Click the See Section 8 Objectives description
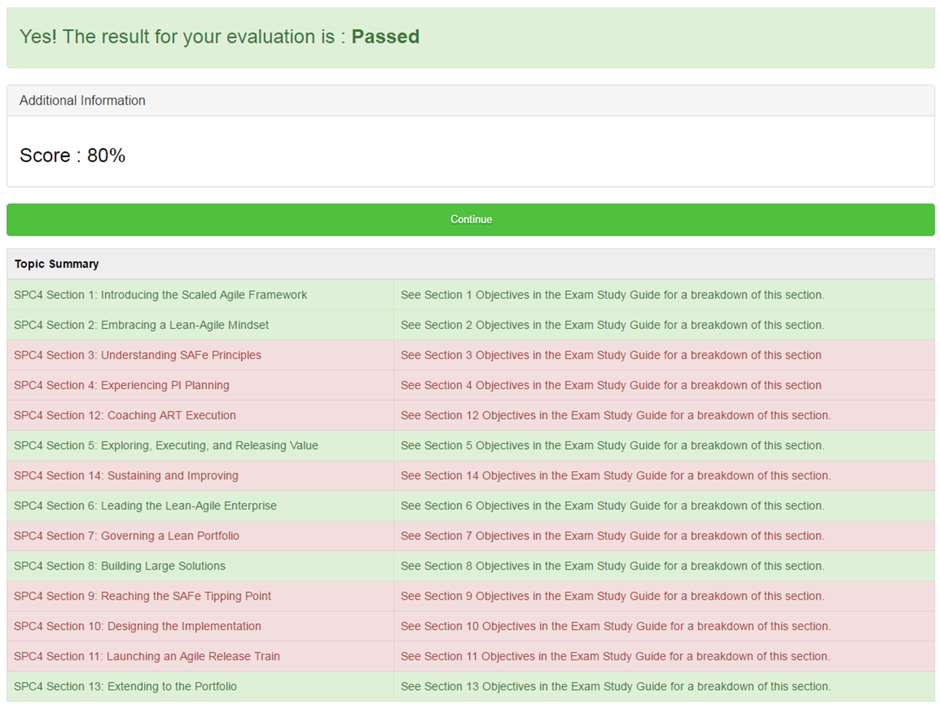Image resolution: width=940 pixels, height=705 pixels. 612,566
